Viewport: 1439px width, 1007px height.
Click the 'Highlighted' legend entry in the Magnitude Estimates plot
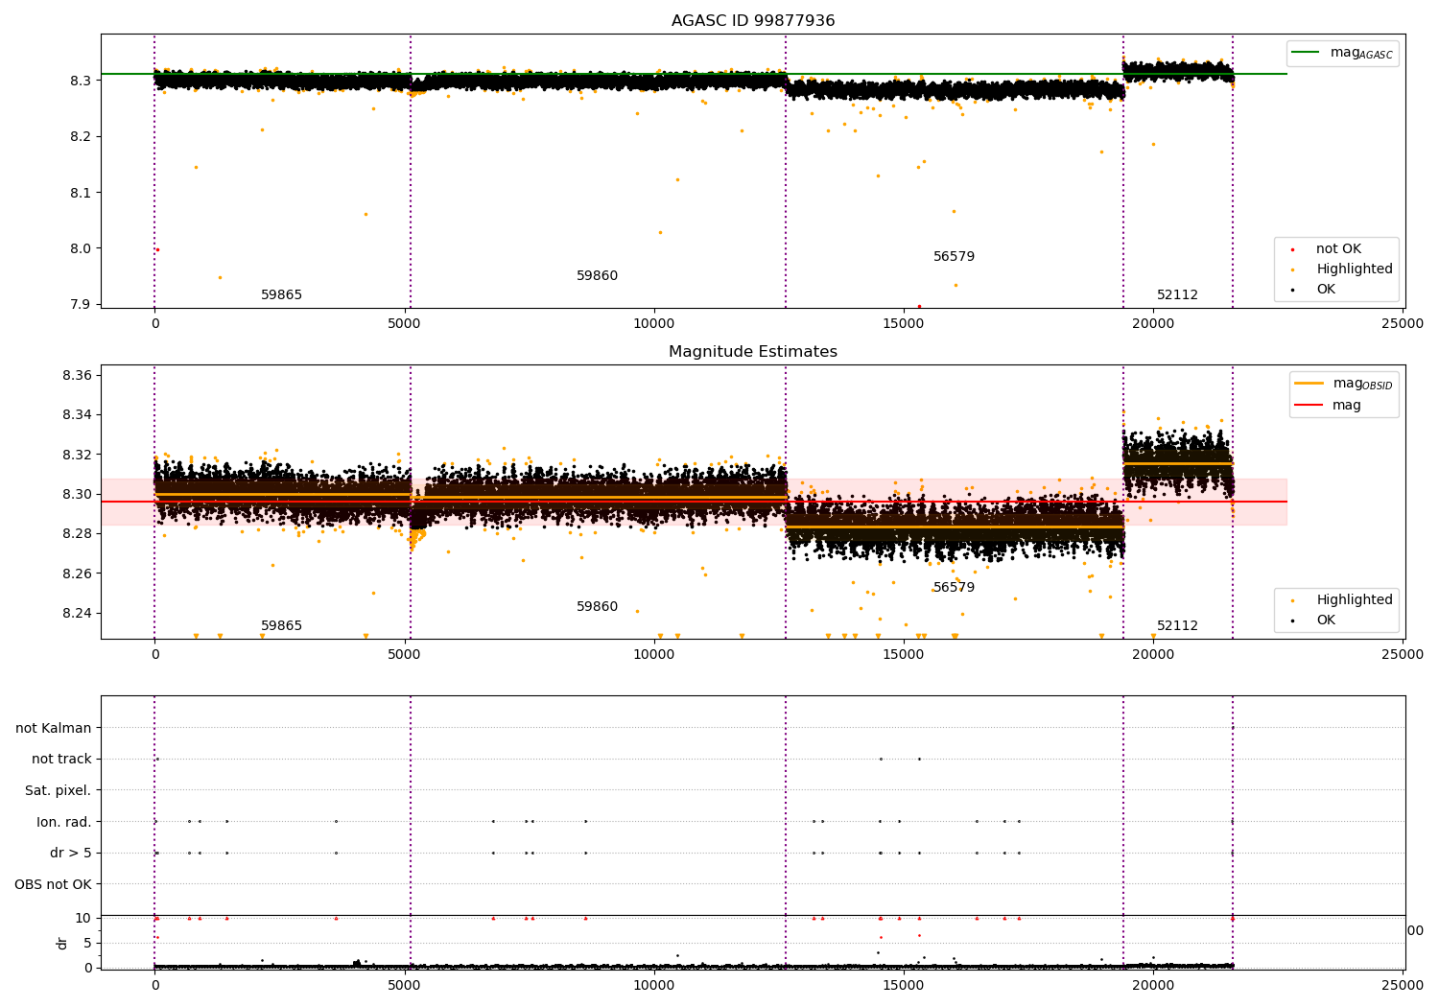[x=1355, y=600]
